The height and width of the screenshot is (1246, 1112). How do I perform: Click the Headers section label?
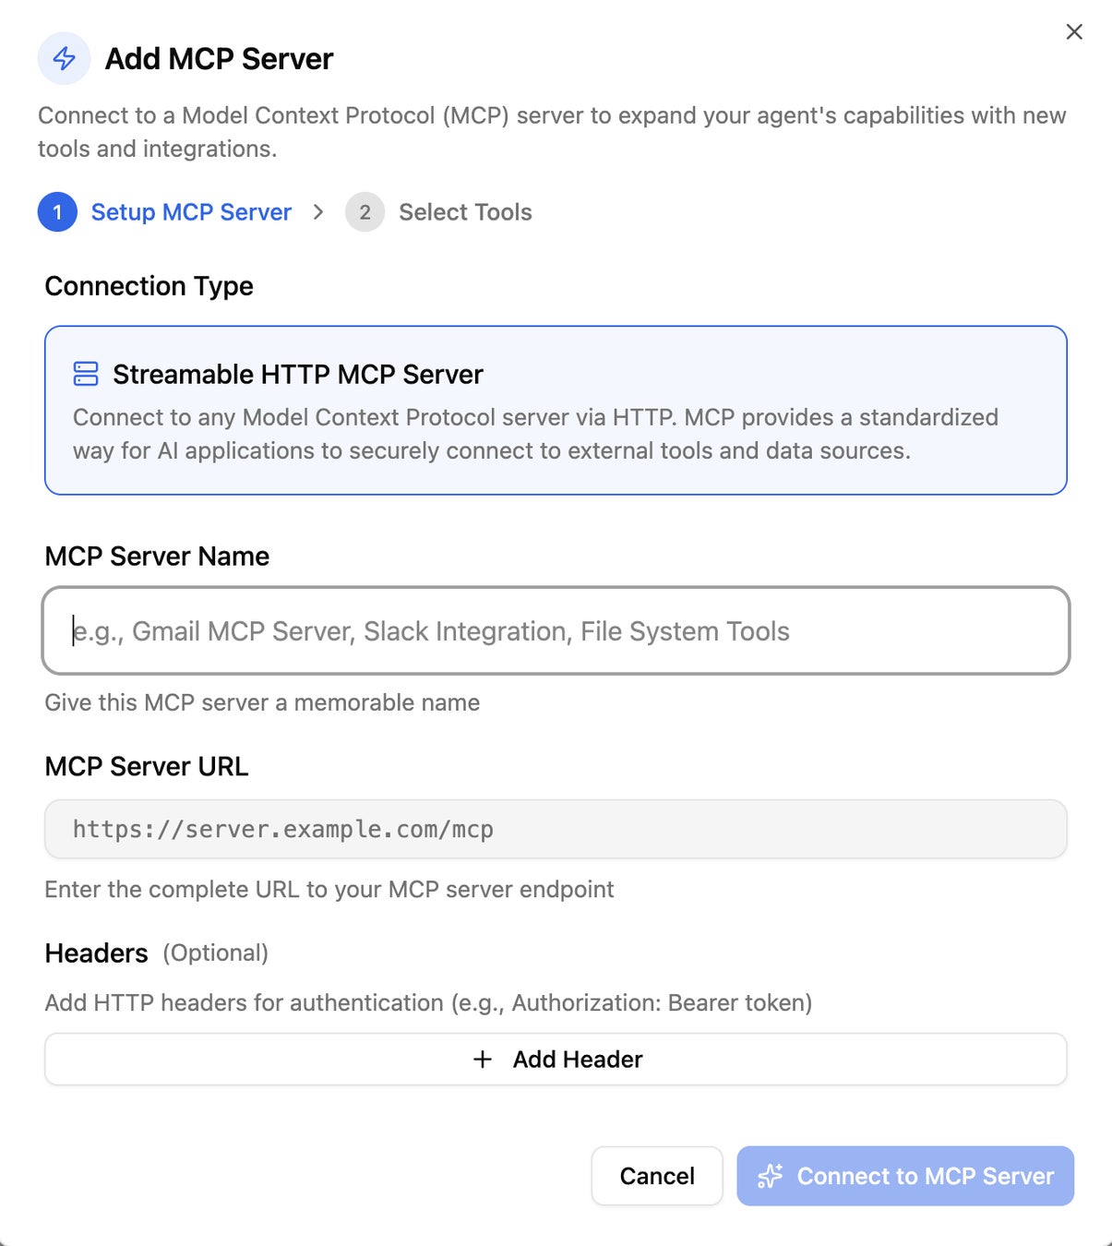97,952
